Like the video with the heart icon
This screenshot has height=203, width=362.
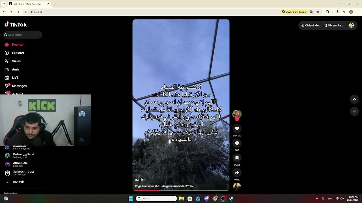tap(237, 129)
